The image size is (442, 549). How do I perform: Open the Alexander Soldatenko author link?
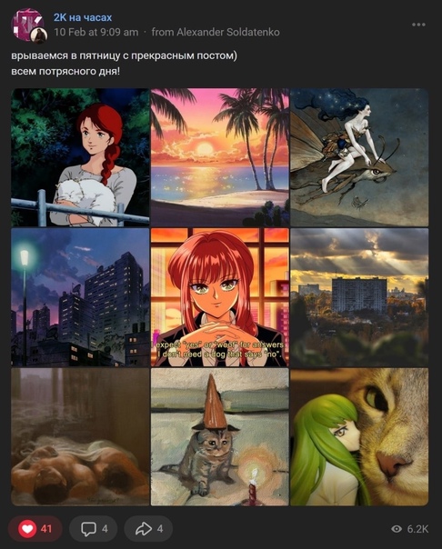(228, 32)
